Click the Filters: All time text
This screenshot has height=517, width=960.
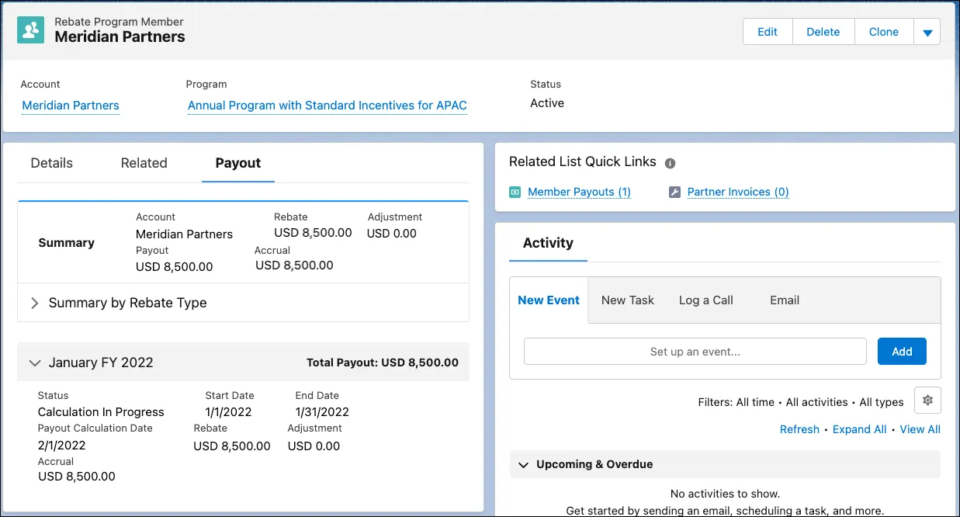tap(736, 402)
